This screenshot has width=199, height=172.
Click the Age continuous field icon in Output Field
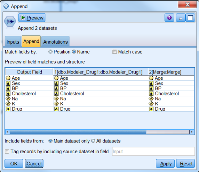point(8,78)
